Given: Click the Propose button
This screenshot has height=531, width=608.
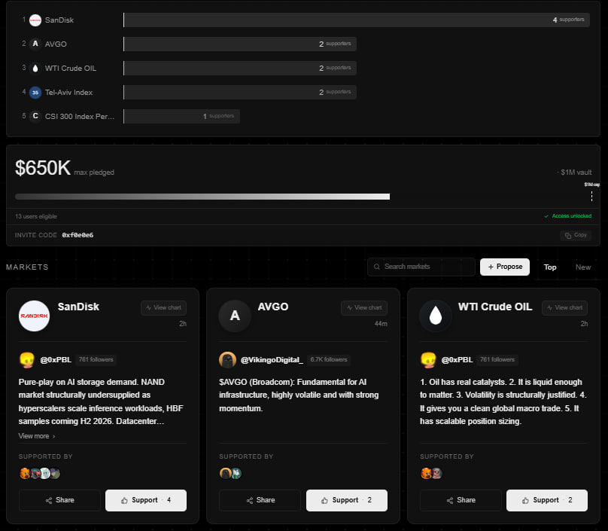Looking at the screenshot, I should (x=505, y=267).
